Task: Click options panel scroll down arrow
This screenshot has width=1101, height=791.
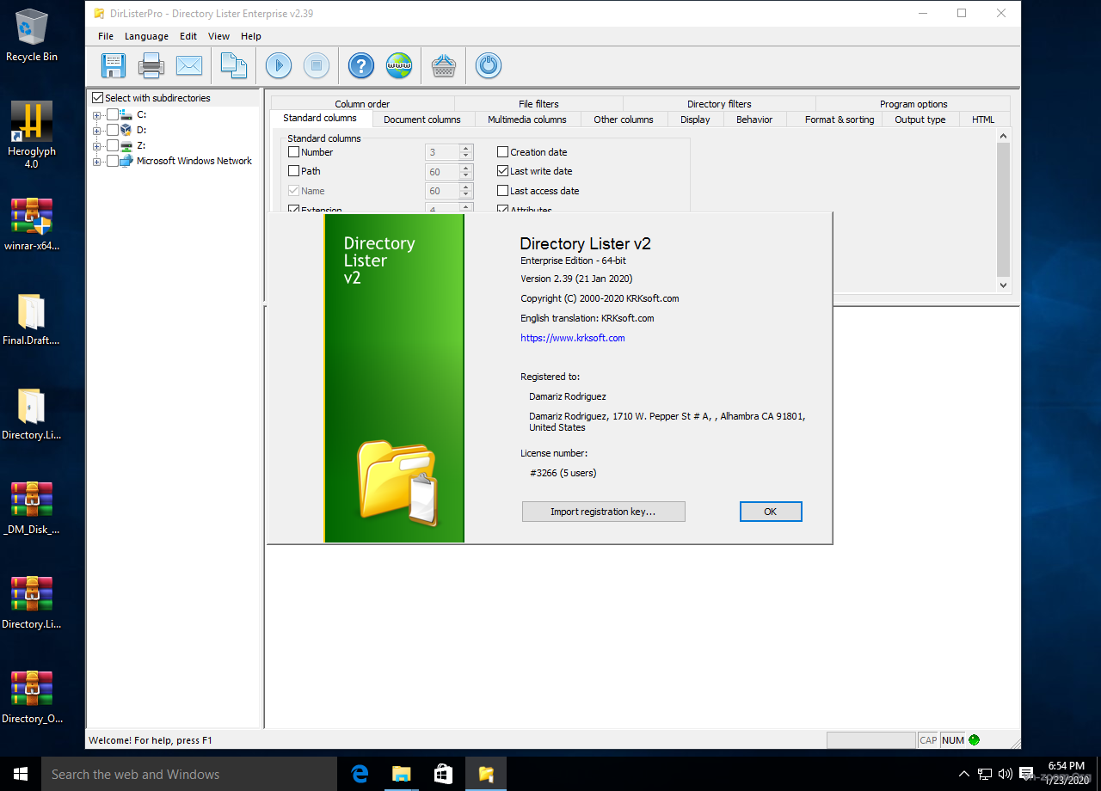Action: [1003, 285]
